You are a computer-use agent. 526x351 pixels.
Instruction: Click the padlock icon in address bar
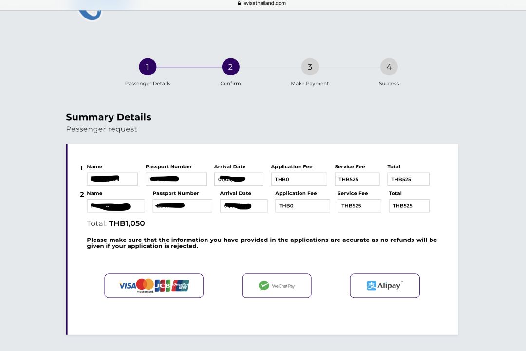tap(239, 3)
